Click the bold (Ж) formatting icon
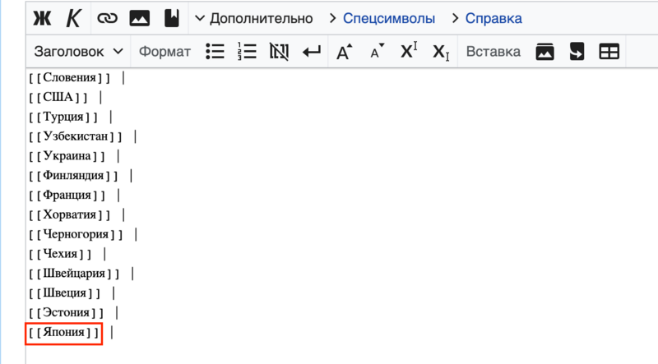Screen dimensions: 658x364 (x=41, y=18)
